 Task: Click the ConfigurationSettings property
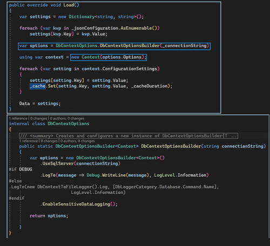coord(130,69)
